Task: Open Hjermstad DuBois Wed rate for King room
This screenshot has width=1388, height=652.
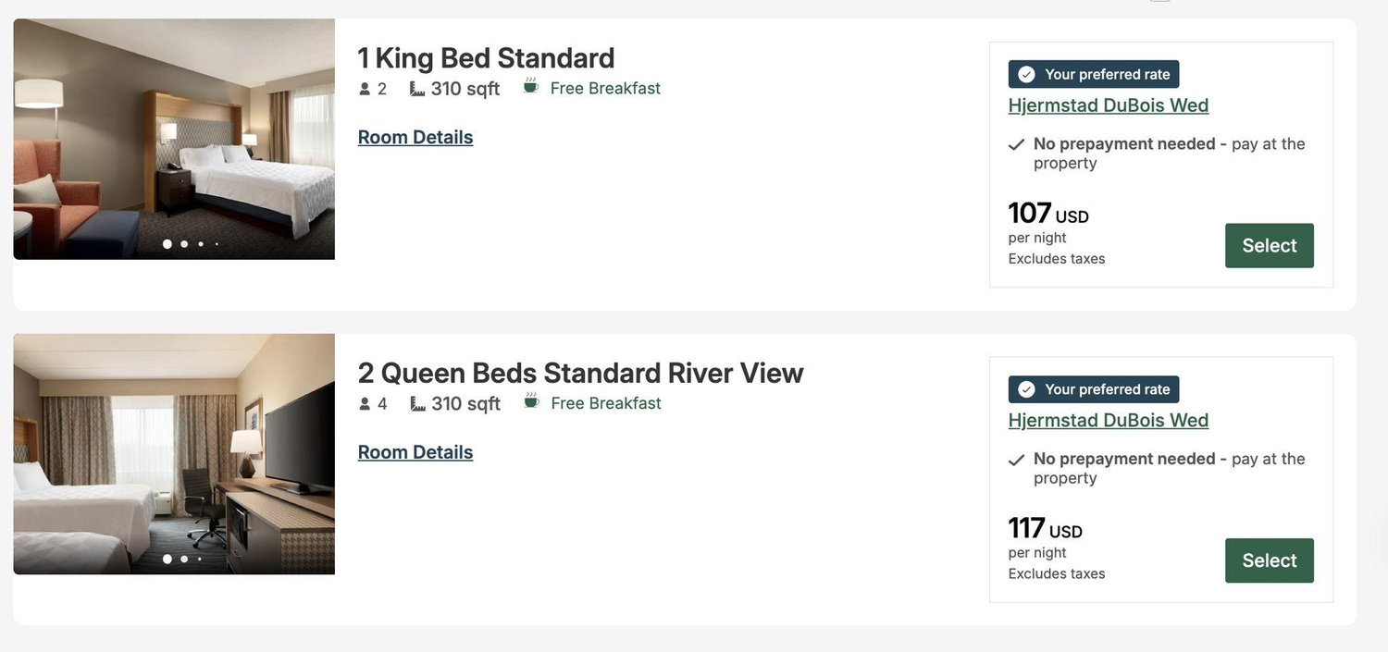Action: (1109, 105)
